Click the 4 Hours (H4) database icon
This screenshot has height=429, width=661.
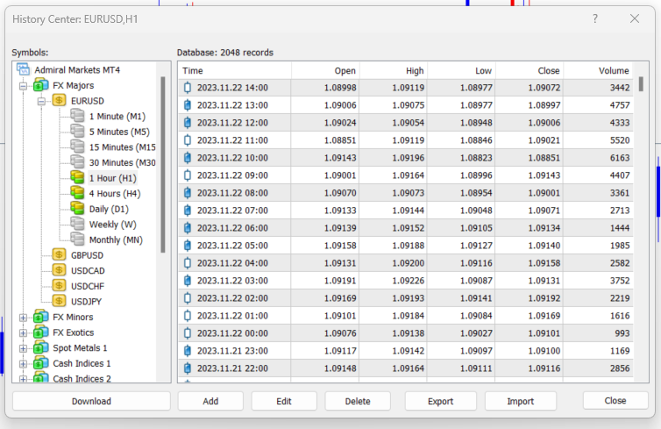pyautogui.click(x=77, y=193)
